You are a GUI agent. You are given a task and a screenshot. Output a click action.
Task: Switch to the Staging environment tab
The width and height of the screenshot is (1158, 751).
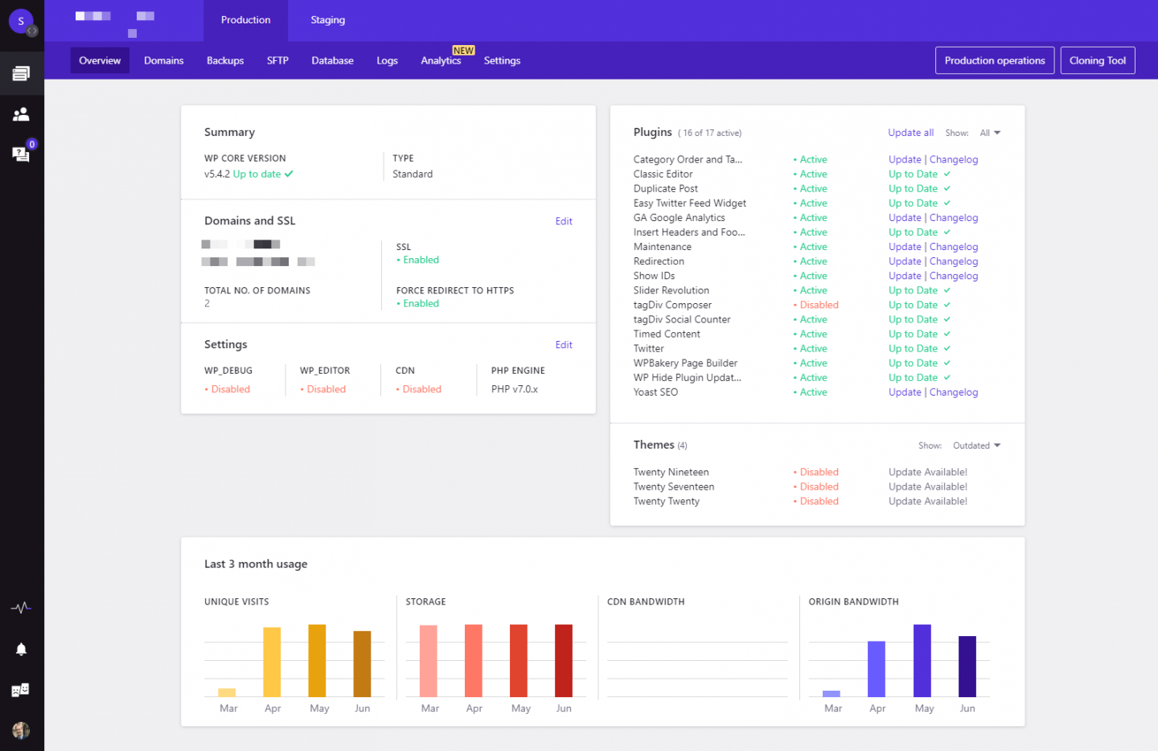click(x=327, y=20)
